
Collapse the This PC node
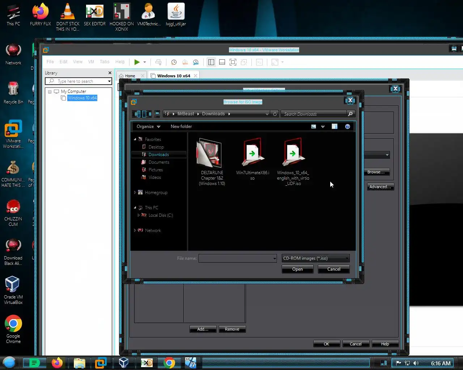click(x=135, y=208)
